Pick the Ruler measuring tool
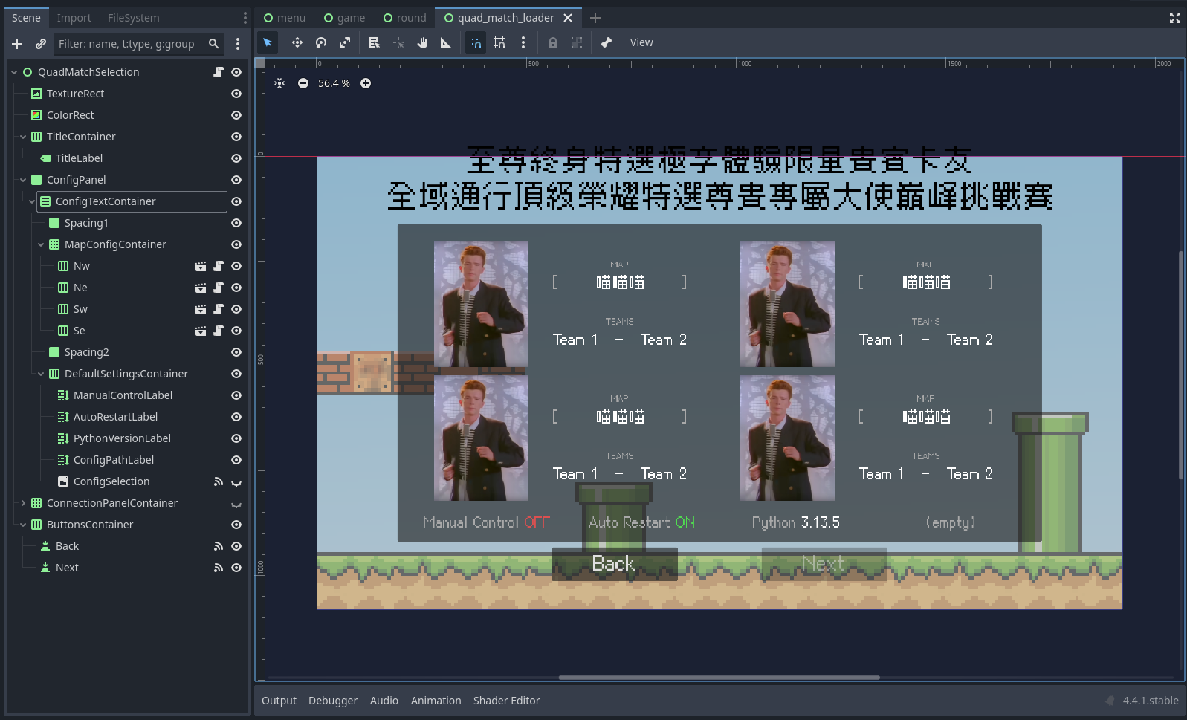 446,43
